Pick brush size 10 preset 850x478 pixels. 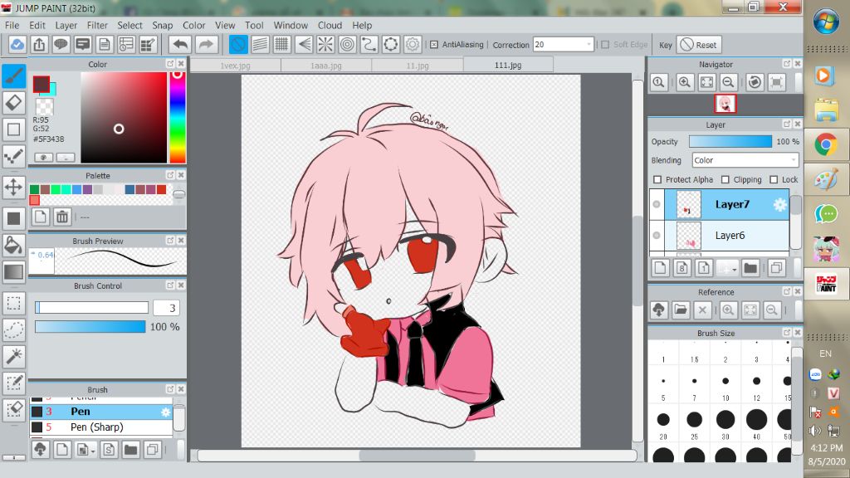pyautogui.click(x=725, y=386)
